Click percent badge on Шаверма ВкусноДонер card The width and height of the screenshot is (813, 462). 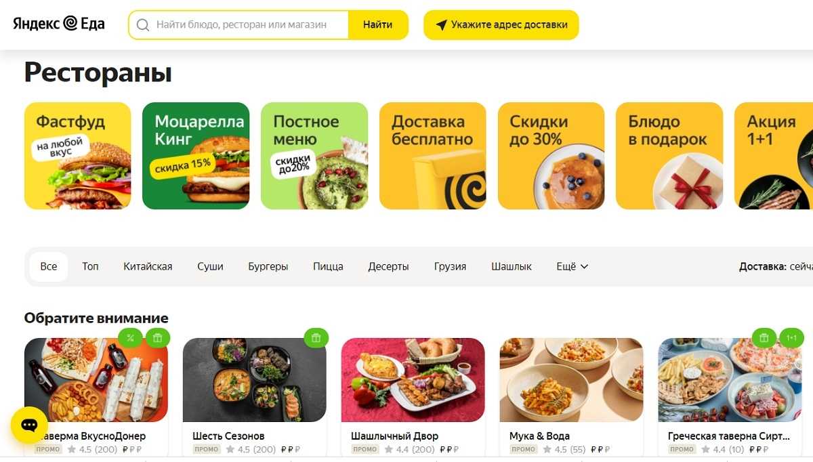pos(130,337)
